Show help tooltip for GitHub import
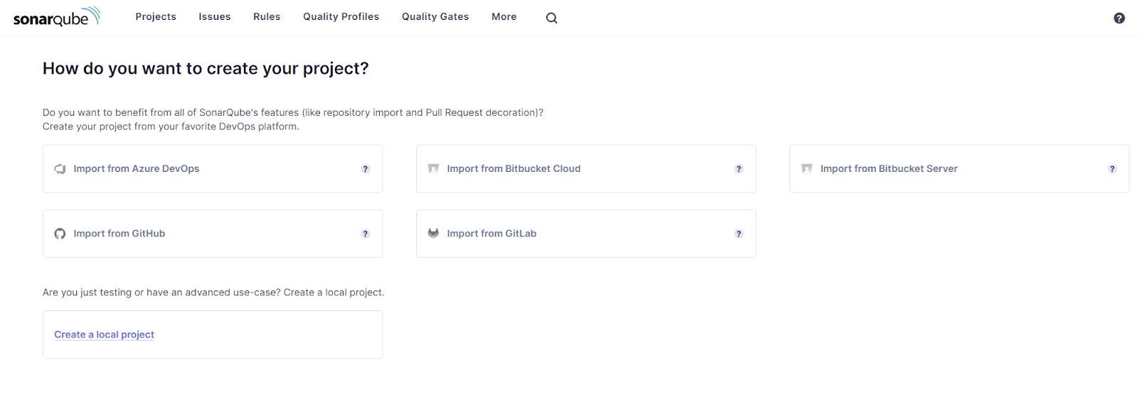Screen dimensions: 1138x397 click(366, 234)
